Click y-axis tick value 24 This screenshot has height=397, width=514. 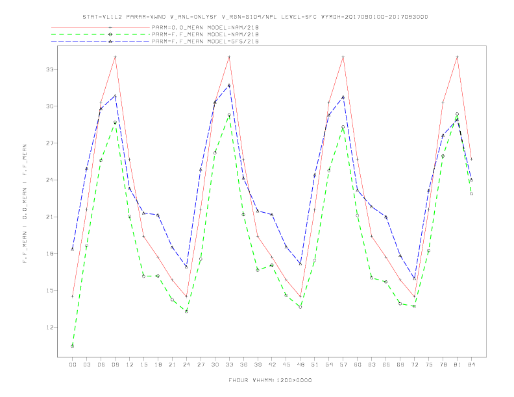tap(49, 180)
